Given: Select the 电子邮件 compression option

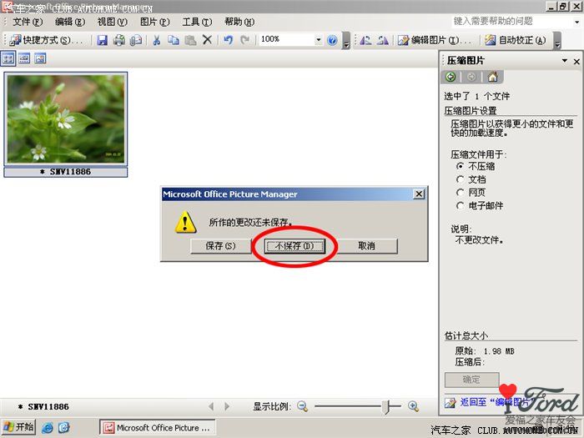Looking at the screenshot, I should 461,205.
